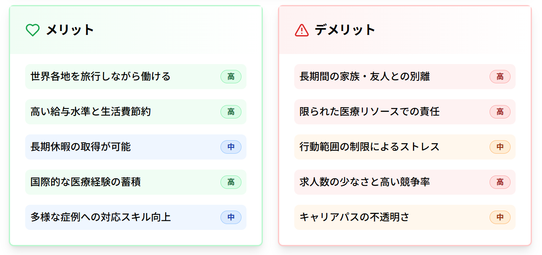542x255 pixels.
Task: Open the 限られた医療リソースでの責任 item
Action: point(405,112)
